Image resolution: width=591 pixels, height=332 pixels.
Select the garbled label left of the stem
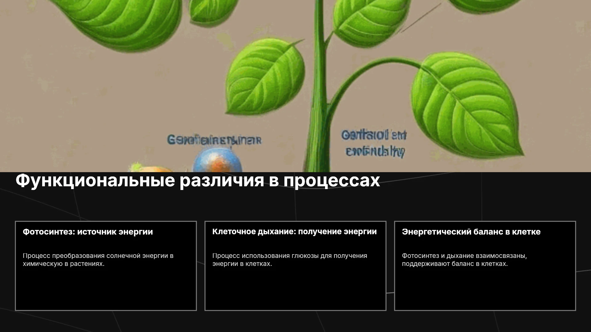coord(214,140)
